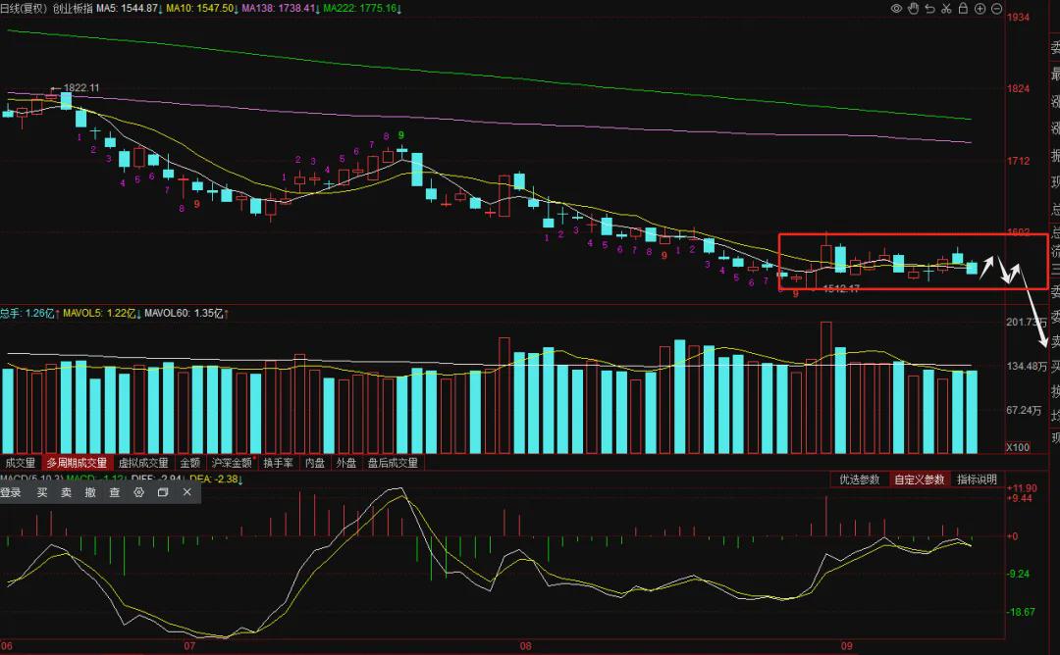The height and width of the screenshot is (655, 1060).
Task: Click the restore window icon in trading bar
Action: point(163,492)
